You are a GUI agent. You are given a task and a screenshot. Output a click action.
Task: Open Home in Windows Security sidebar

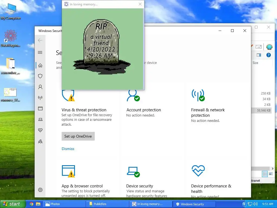click(x=40, y=66)
